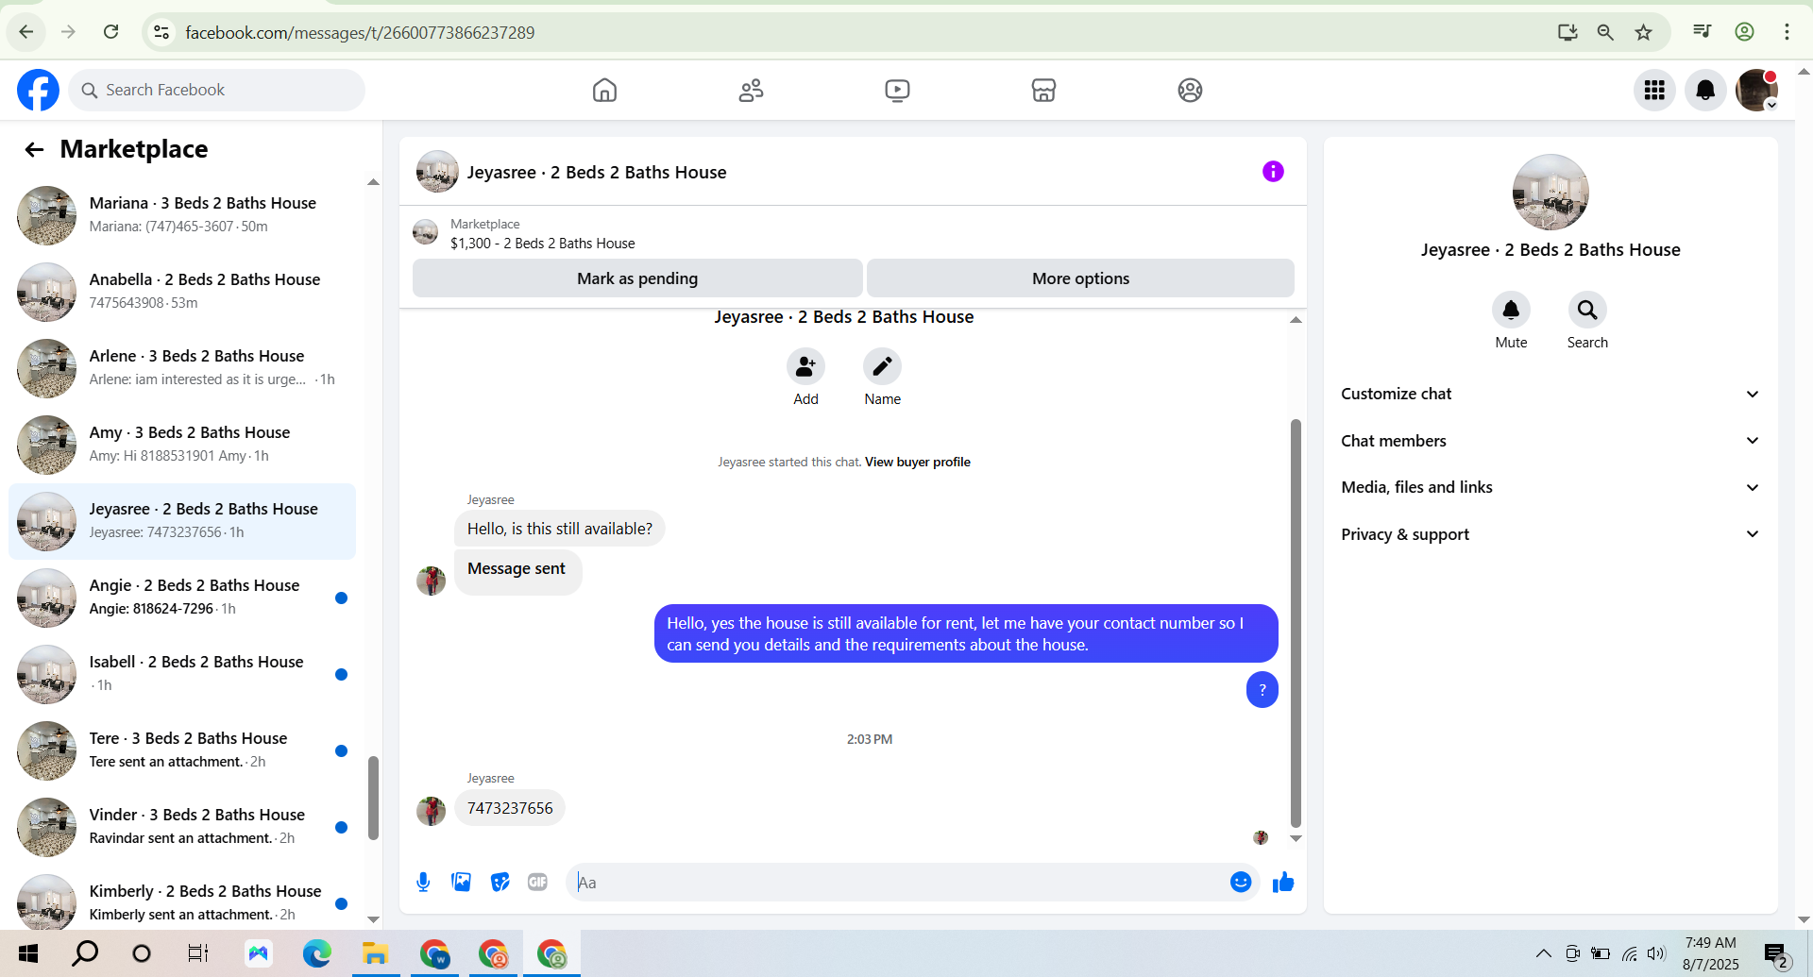Click the address bar URL

pyautogui.click(x=360, y=32)
